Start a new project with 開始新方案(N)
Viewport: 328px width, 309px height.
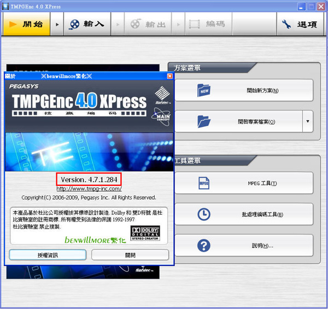pyautogui.click(x=244, y=90)
